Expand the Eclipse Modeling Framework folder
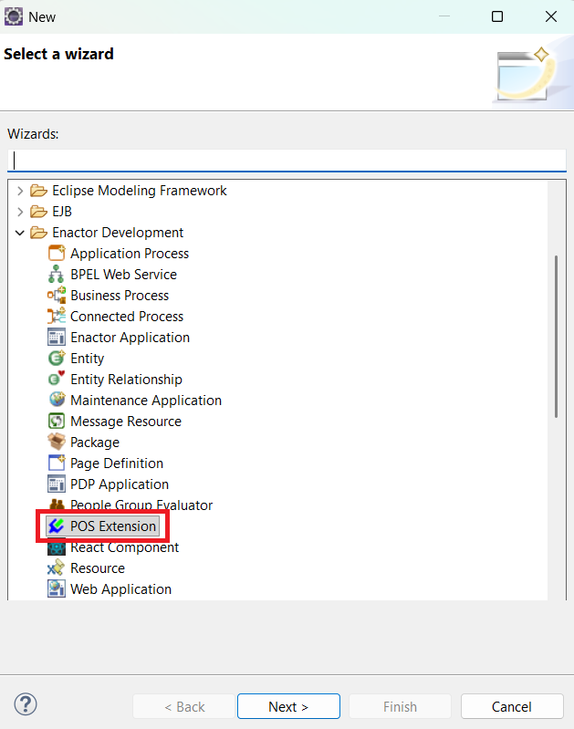574x729 pixels. click(20, 191)
